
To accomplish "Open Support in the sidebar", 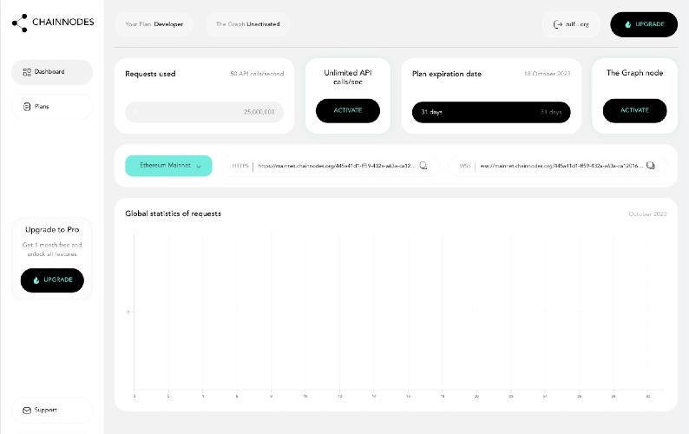I will 52,411.
